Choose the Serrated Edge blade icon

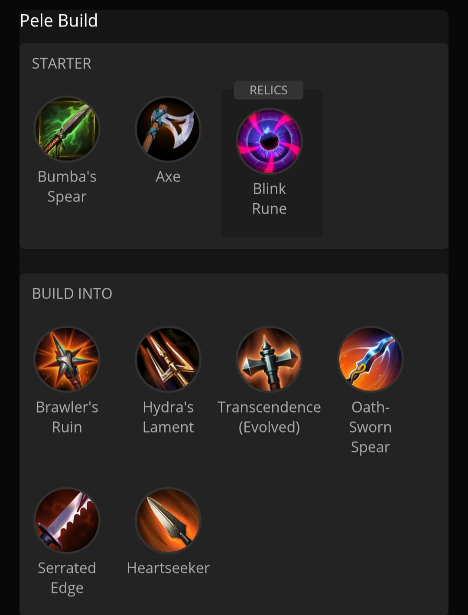coord(67,521)
